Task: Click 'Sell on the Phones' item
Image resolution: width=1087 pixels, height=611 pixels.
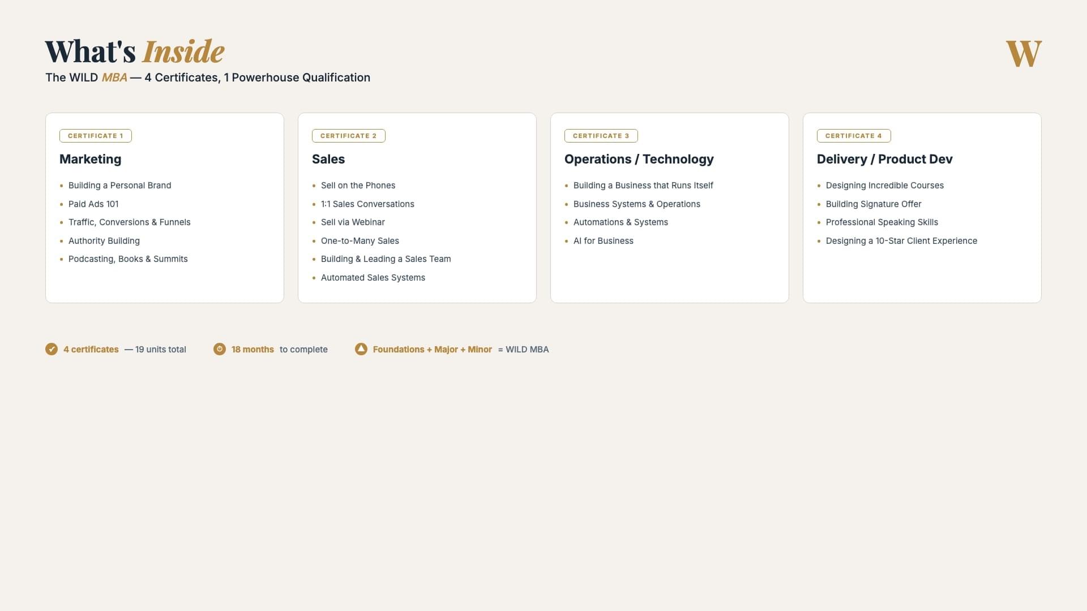Action: (358, 186)
